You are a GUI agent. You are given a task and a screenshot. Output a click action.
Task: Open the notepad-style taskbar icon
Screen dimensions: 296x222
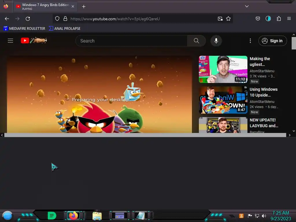[x=141, y=216]
